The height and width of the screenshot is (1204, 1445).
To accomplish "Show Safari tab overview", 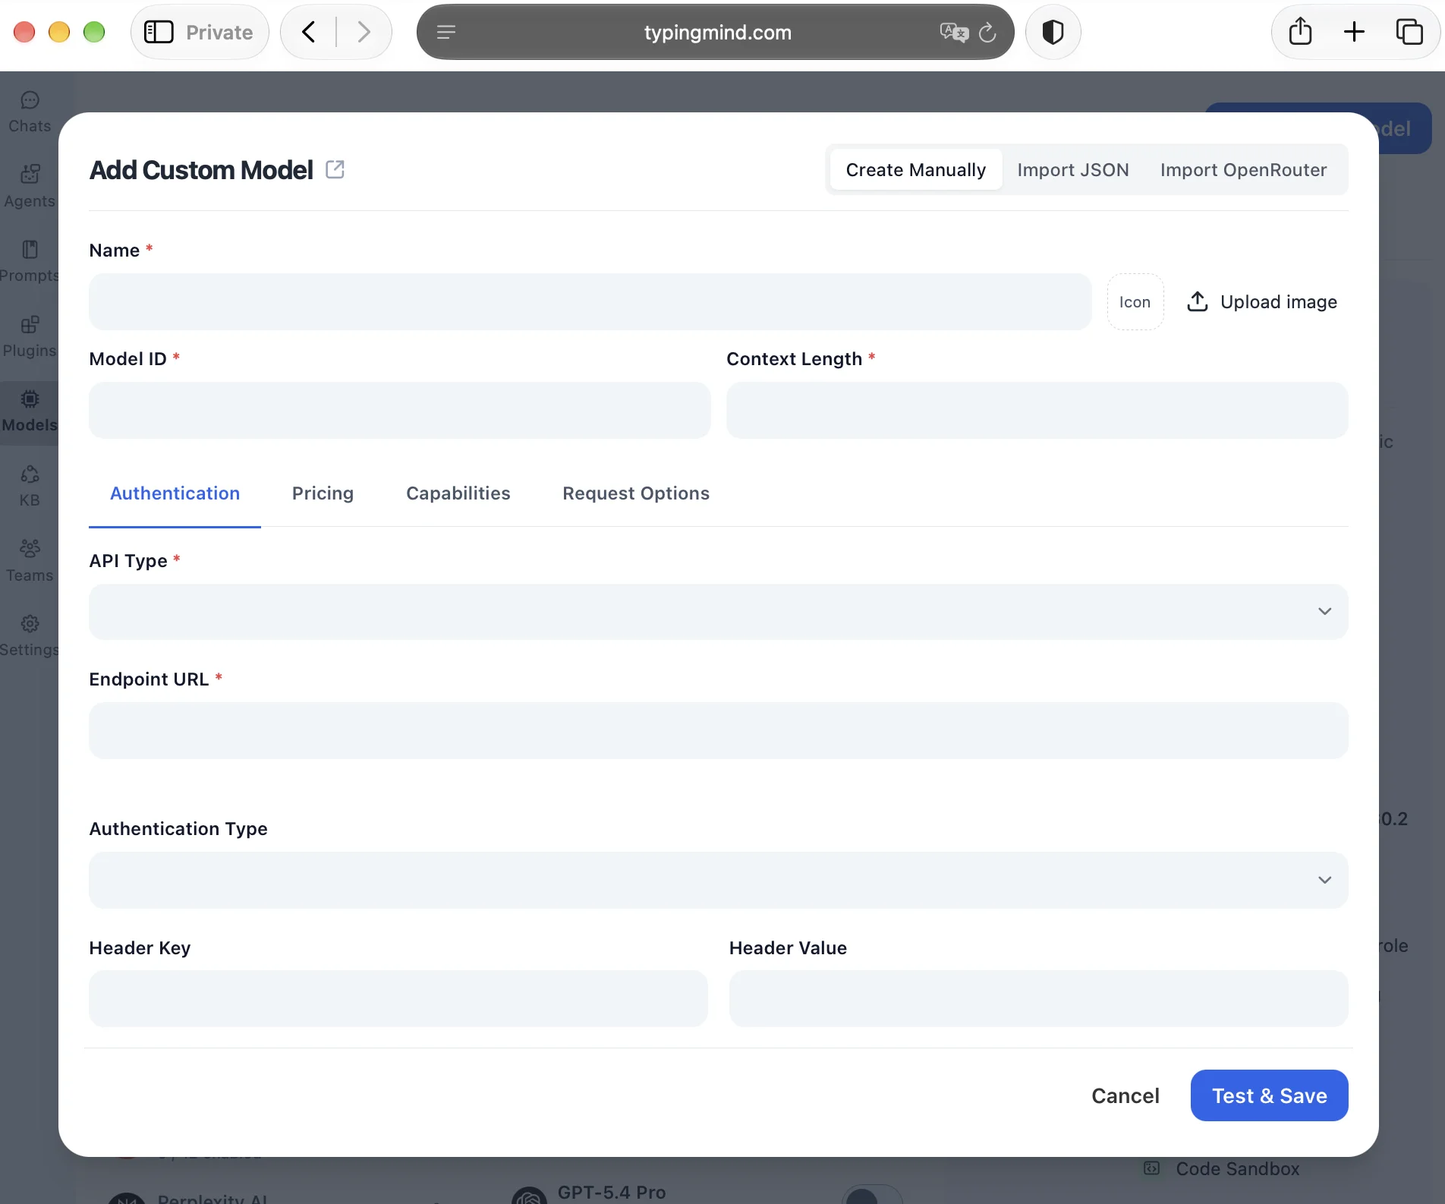I will pos(1409,32).
